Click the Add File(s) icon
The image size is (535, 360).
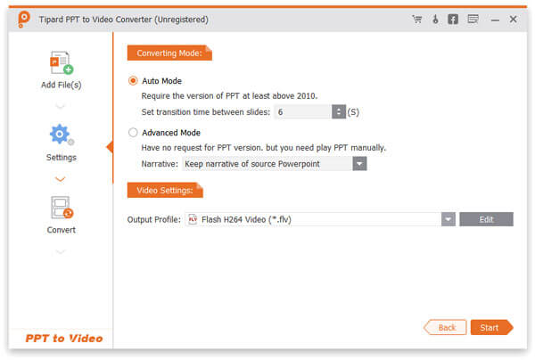click(62, 62)
